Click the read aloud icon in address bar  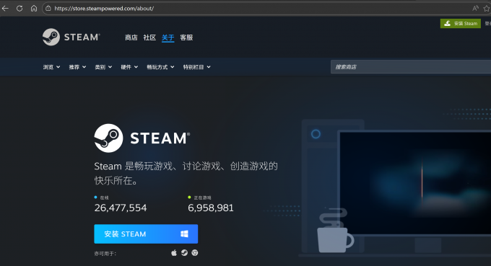(475, 9)
